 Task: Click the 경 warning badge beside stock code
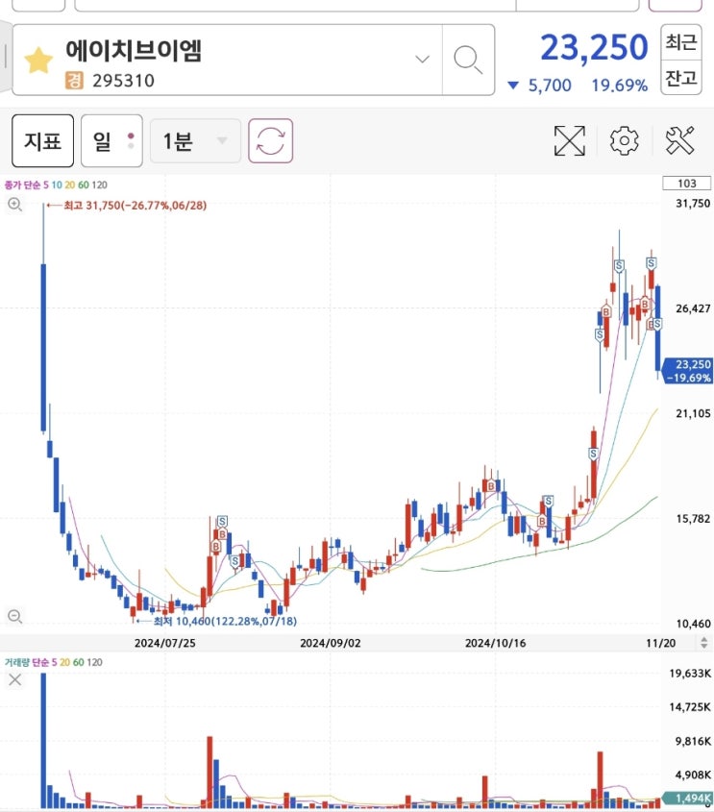tap(74, 81)
